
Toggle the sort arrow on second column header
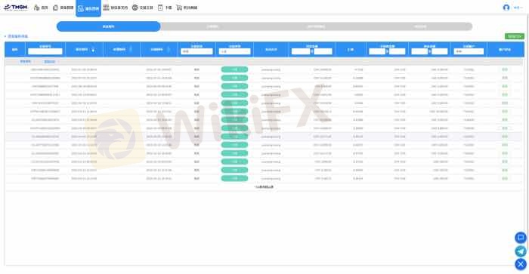[x=93, y=50]
